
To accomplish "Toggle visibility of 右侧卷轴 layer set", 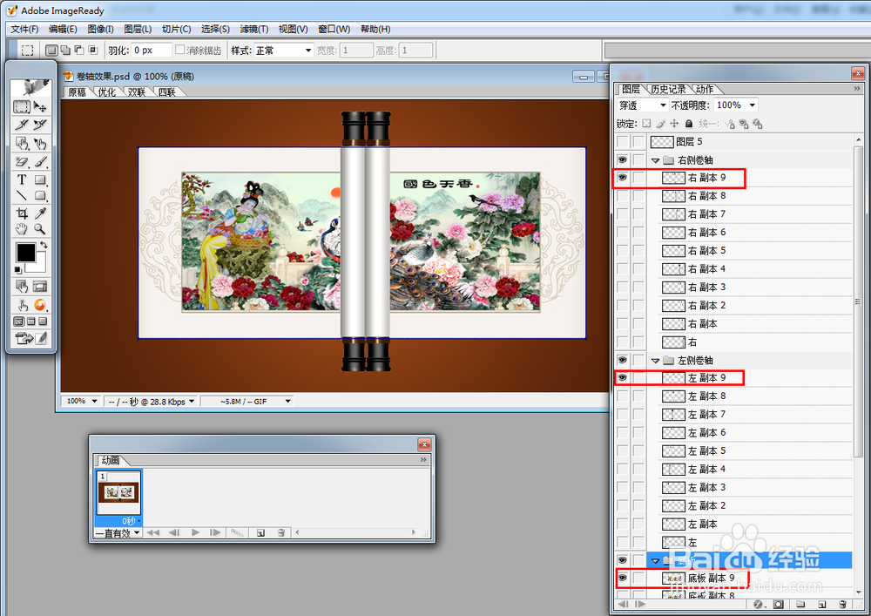I will (622, 160).
